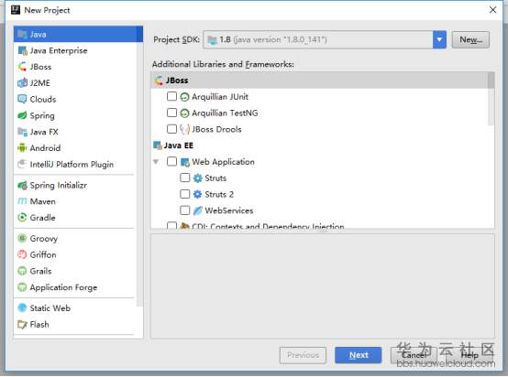Click the New... SDK button
The image size is (508, 377).
(x=470, y=39)
